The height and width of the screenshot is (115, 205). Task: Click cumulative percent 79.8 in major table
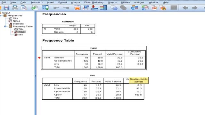[x=140, y=61]
